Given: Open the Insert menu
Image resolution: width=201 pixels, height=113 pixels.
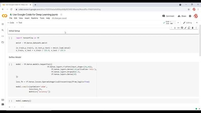Looking at the screenshot, I should [27, 18].
